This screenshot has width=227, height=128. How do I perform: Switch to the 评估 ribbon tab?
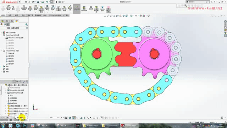pyautogui.click(x=23, y=15)
